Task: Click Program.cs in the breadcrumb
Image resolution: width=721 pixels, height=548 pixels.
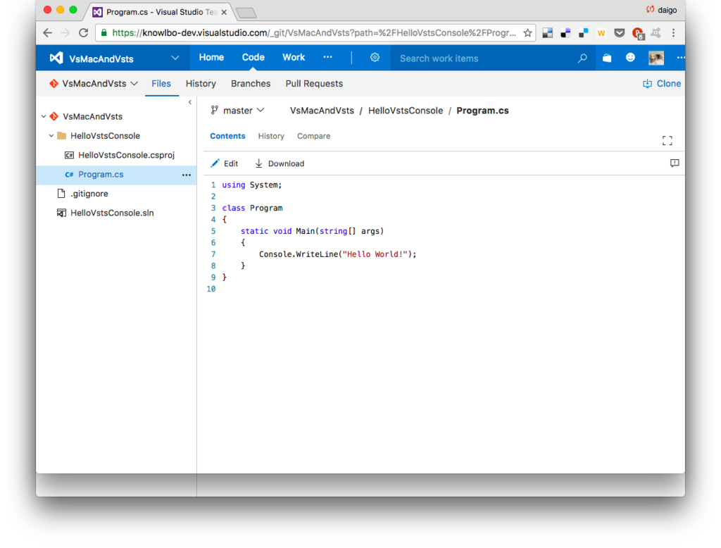Action: click(482, 111)
